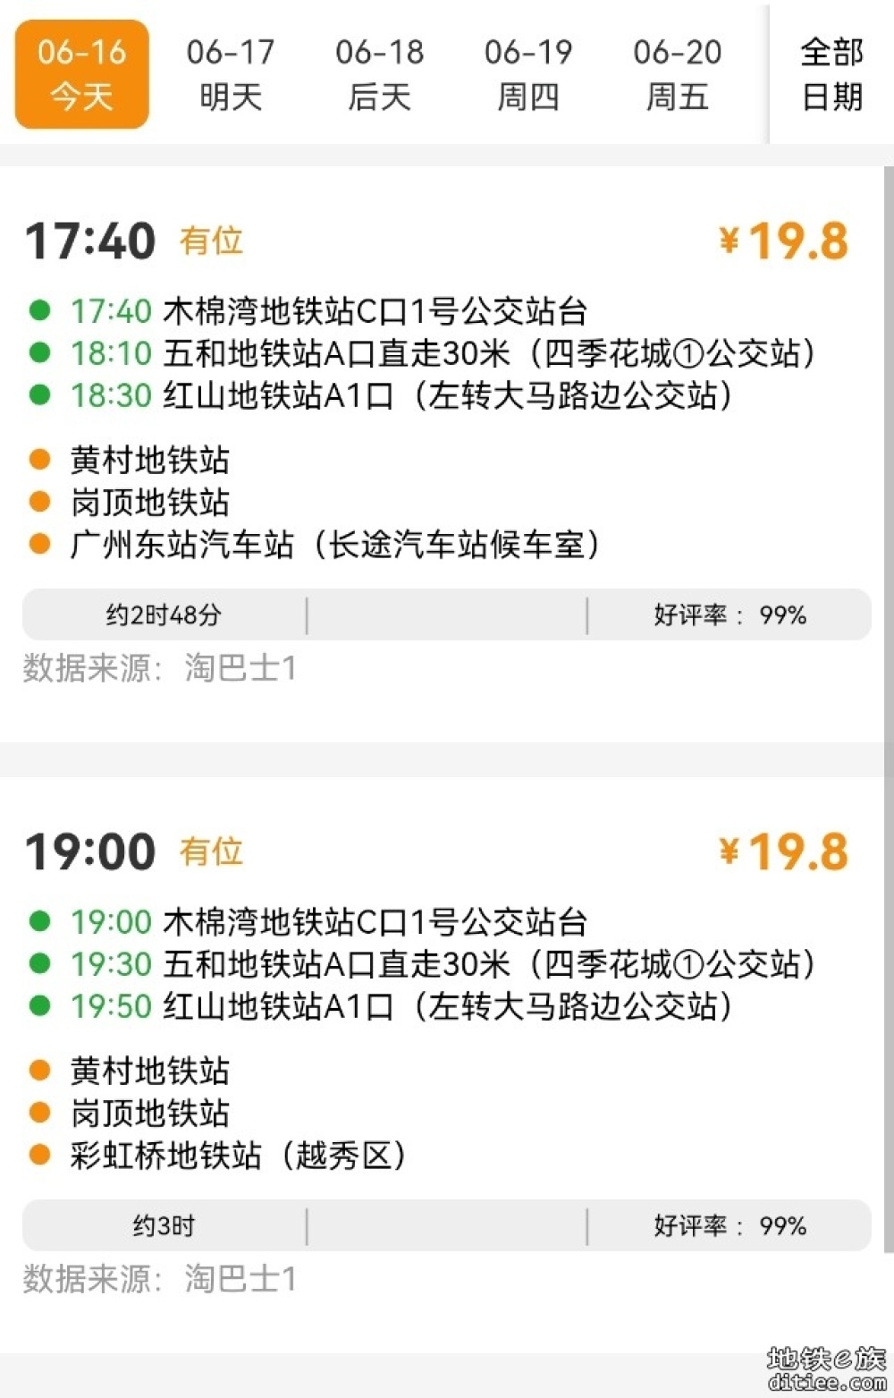Tap the 约3时 duration segment
894x1398 pixels.
[164, 1225]
